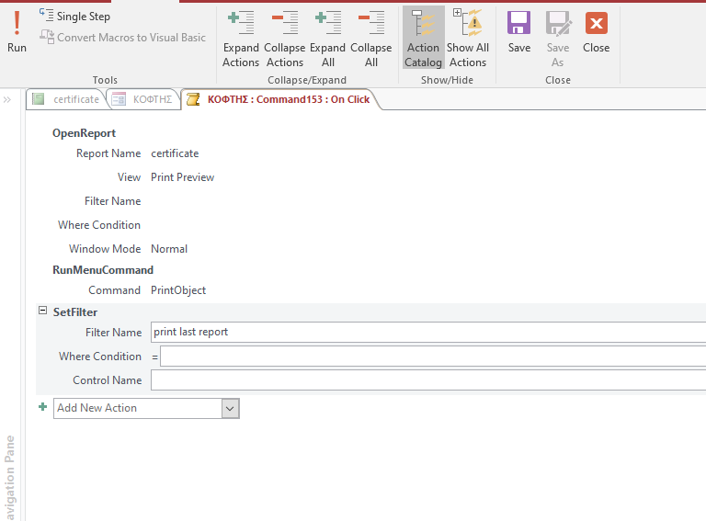Click the vertical Navigation Pane bar
706x521 pixels.
tap(10, 477)
